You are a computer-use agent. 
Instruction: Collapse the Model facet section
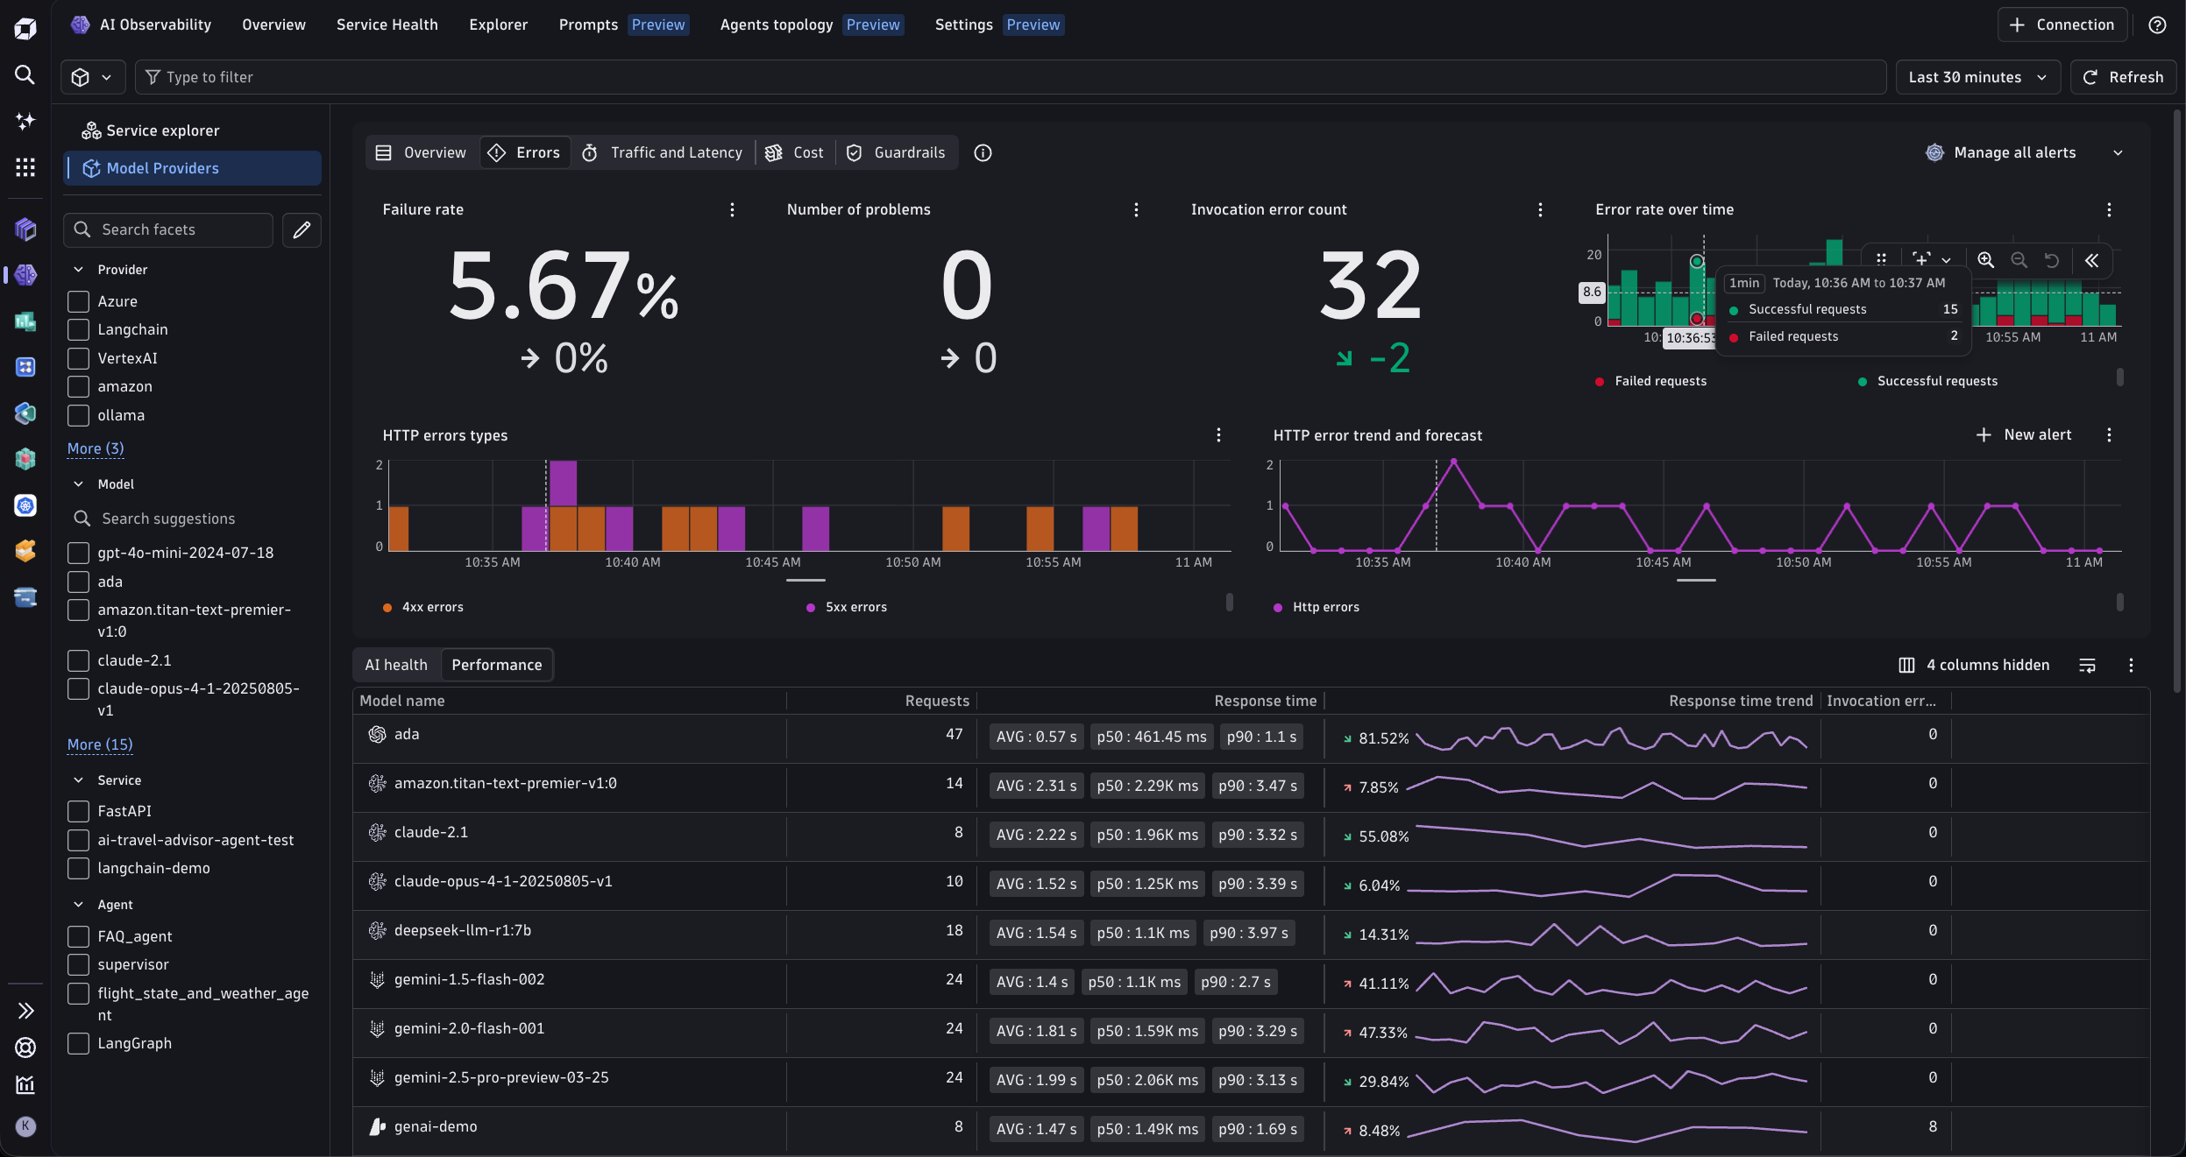pyautogui.click(x=78, y=484)
